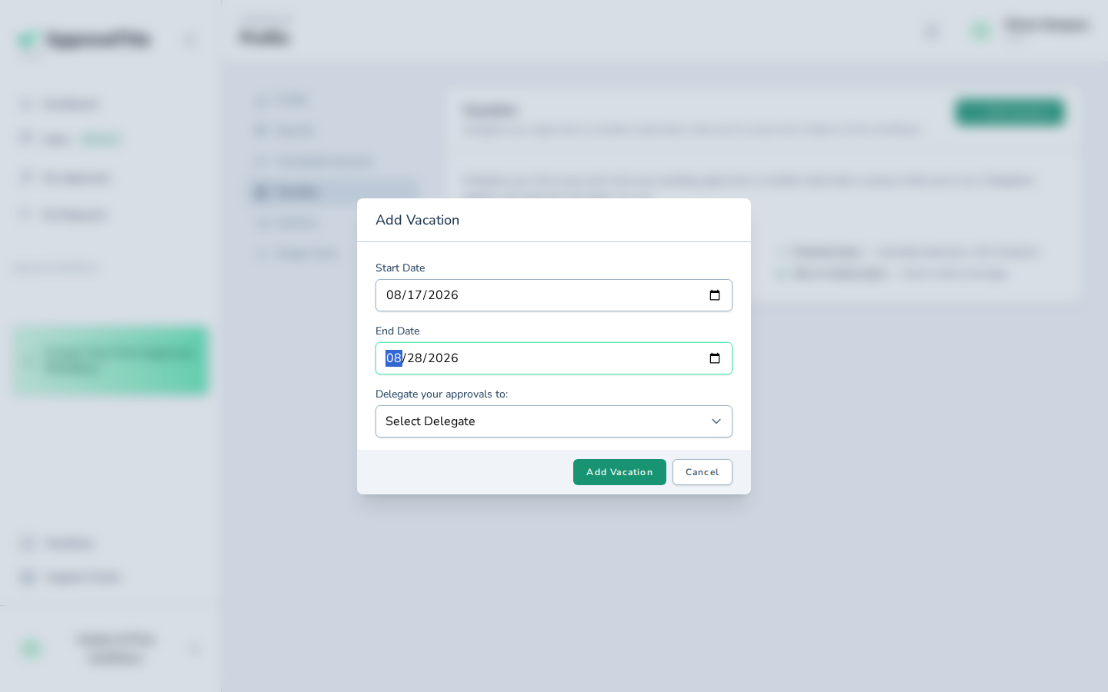Click the End Date label text
Viewport: 1108px width, 692px height.
pos(398,331)
